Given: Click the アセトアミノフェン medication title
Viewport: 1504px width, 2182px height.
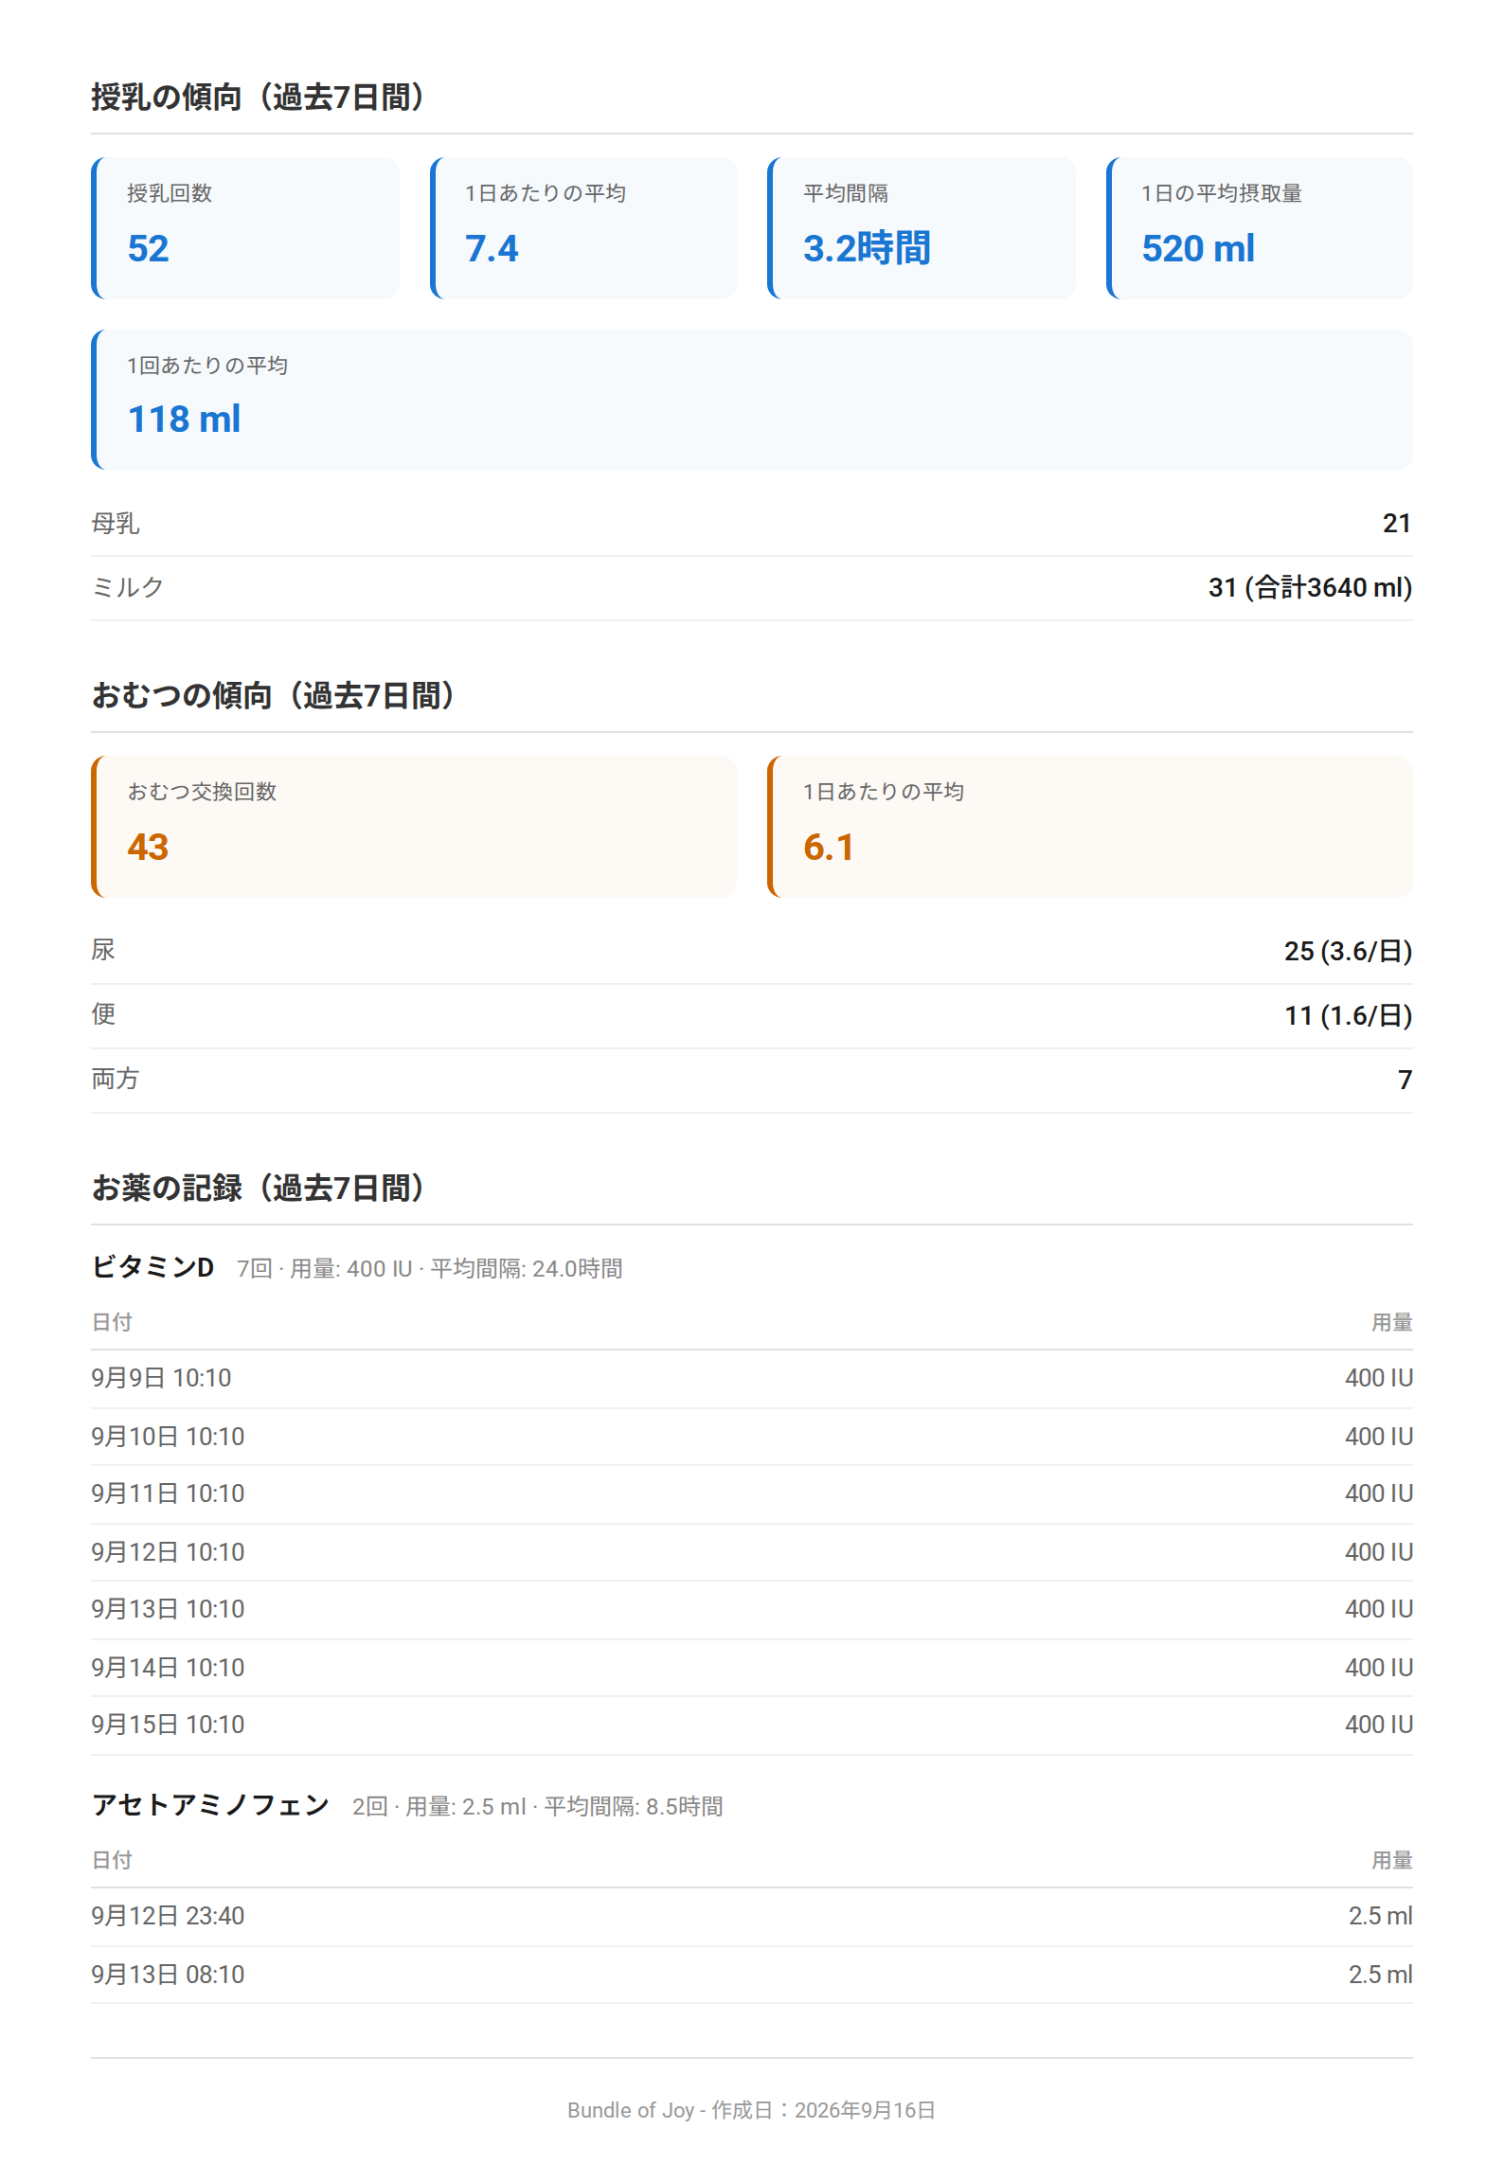Looking at the screenshot, I should 210,1805.
